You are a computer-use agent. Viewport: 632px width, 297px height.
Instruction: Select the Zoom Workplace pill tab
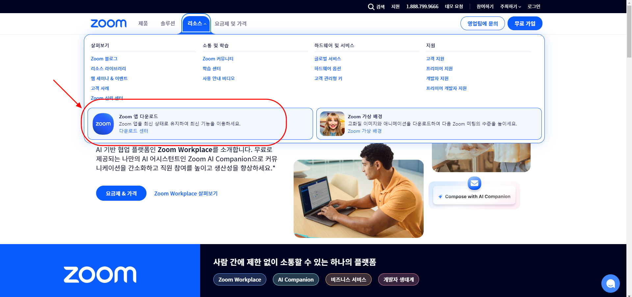click(240, 280)
